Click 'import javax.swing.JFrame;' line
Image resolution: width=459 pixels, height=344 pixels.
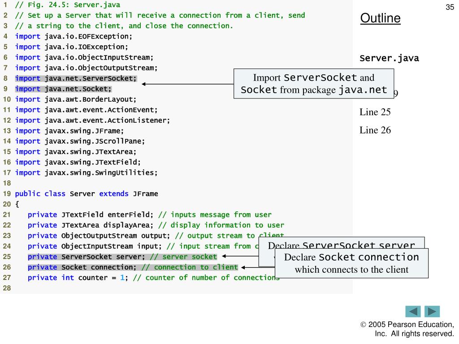tap(69, 131)
